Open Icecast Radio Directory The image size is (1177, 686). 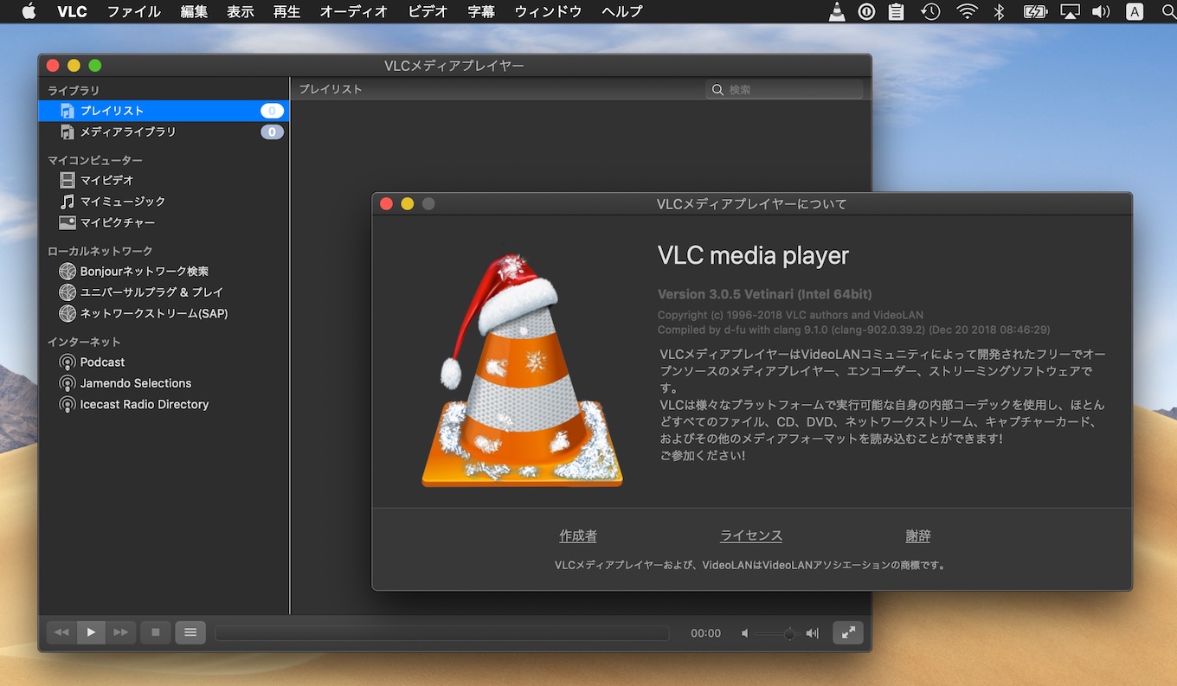point(144,405)
